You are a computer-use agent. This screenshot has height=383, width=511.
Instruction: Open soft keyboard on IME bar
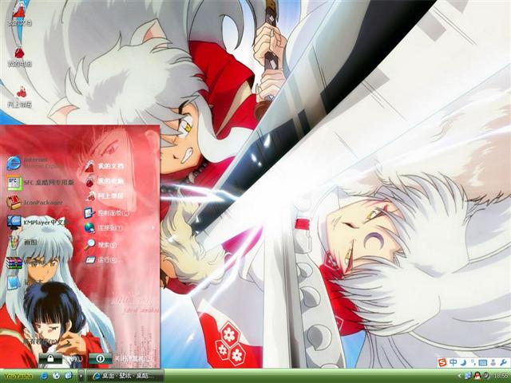[482, 362]
